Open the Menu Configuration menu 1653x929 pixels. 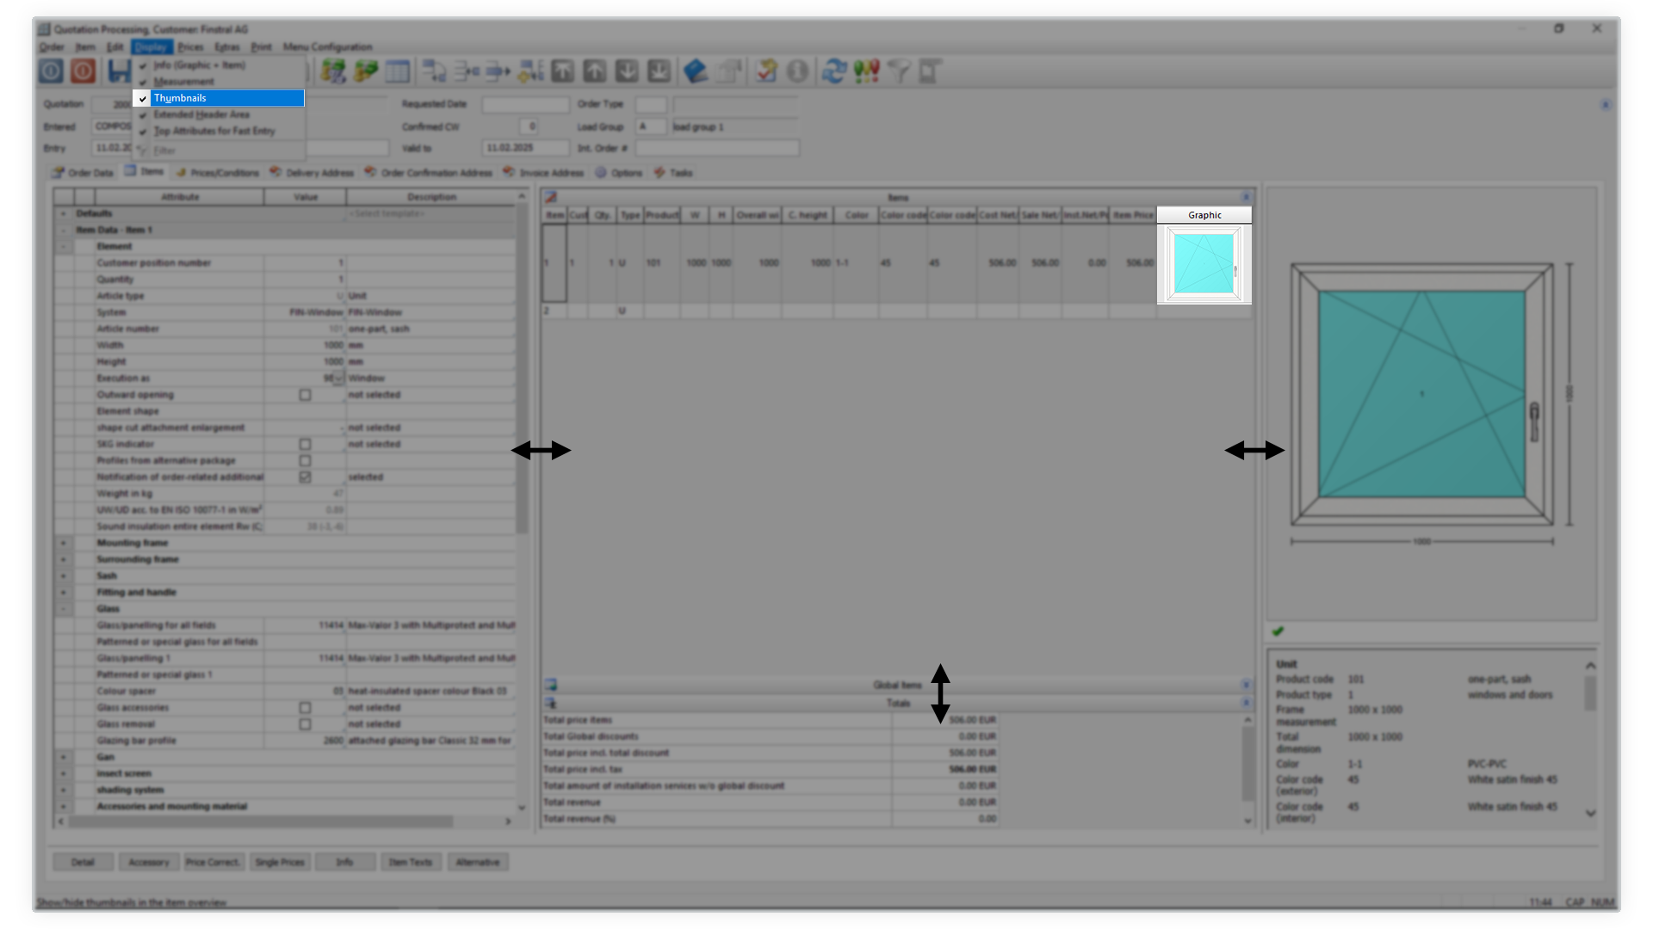coord(328,47)
